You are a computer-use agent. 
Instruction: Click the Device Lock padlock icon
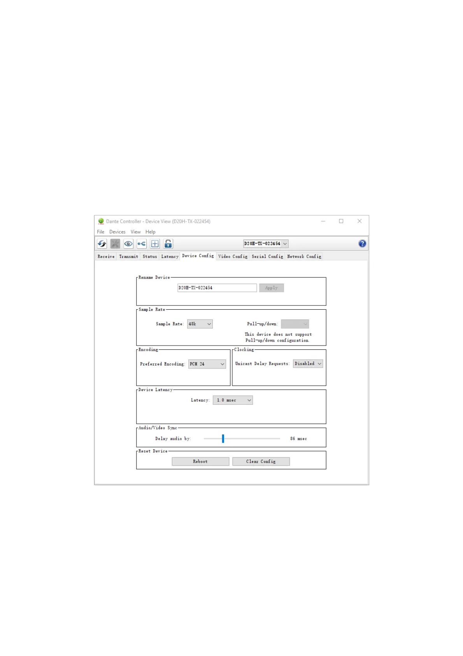tap(168, 244)
